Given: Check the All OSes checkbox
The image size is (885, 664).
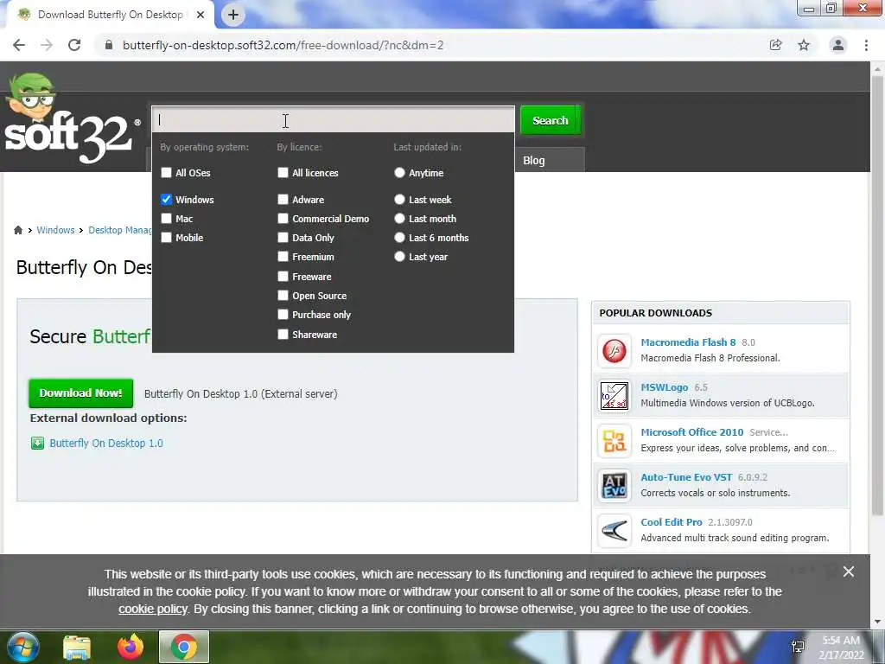Looking at the screenshot, I should pos(166,173).
